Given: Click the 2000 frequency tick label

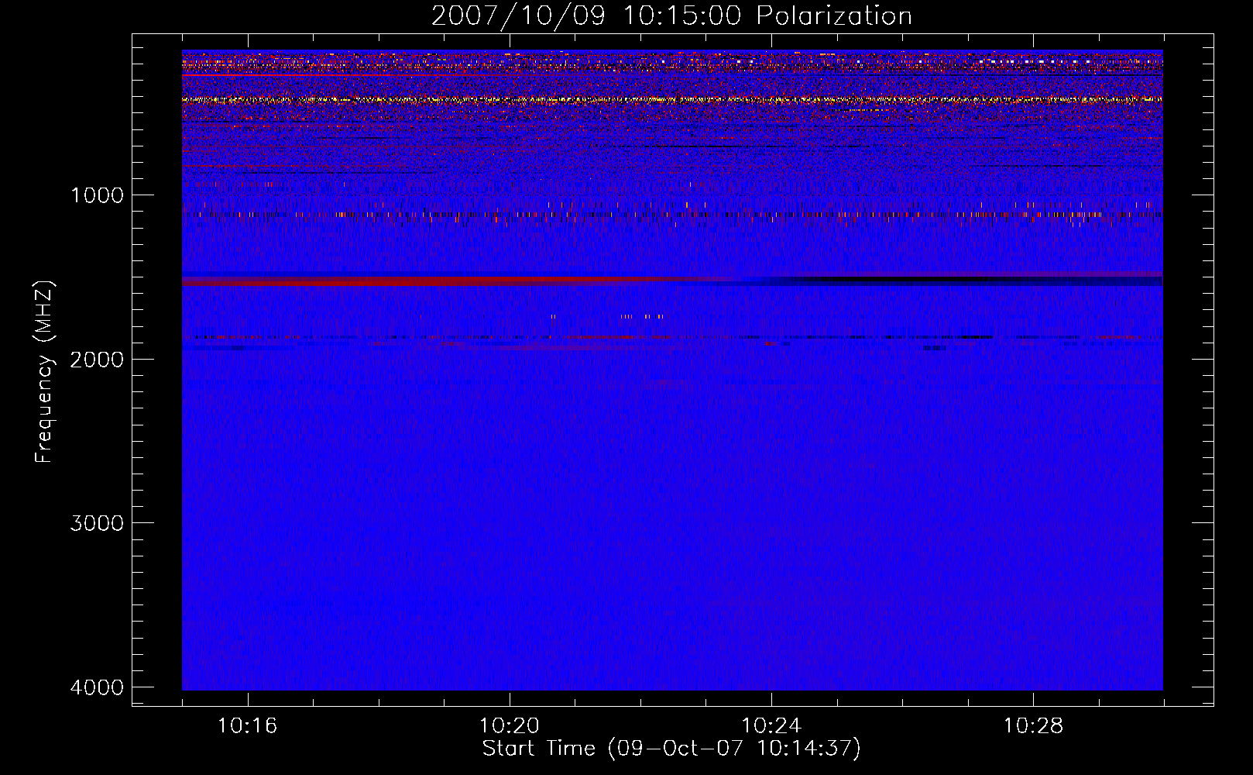Looking at the screenshot, I should coord(97,359).
